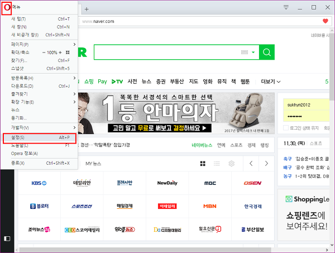Select 종료(X) to quit Opera
335x253 pixels.
coord(39,163)
